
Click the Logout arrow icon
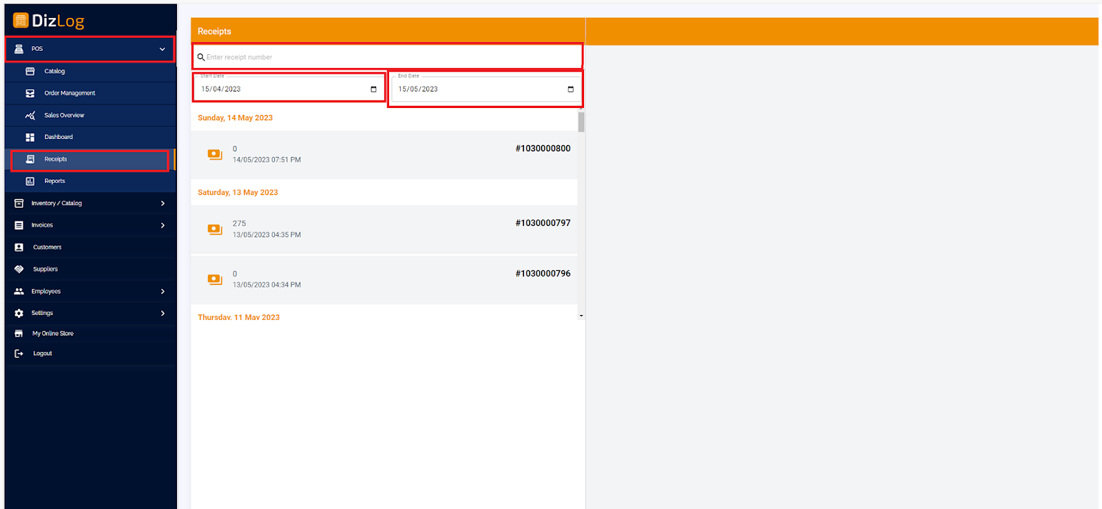coord(19,354)
